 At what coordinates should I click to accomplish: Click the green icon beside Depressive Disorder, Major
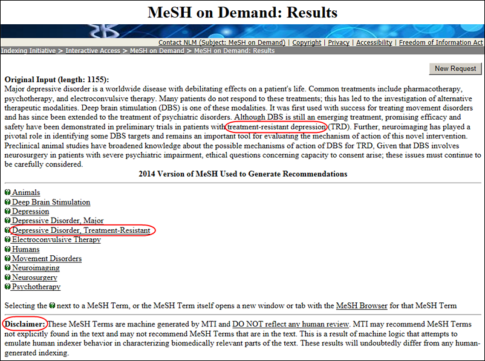[8, 221]
